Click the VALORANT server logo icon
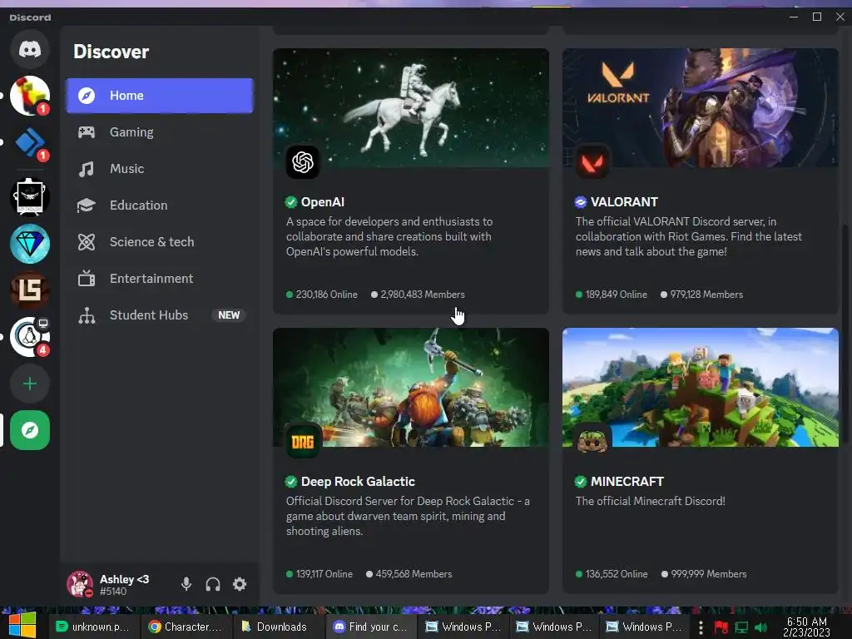The height and width of the screenshot is (639, 852). [592, 162]
